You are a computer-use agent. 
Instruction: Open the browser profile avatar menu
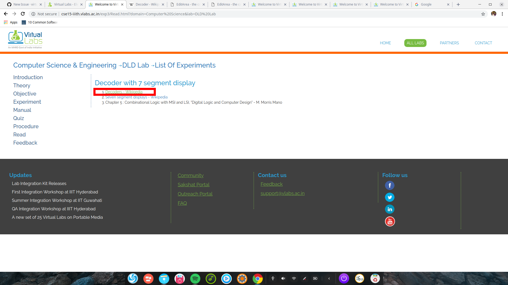coord(494,14)
